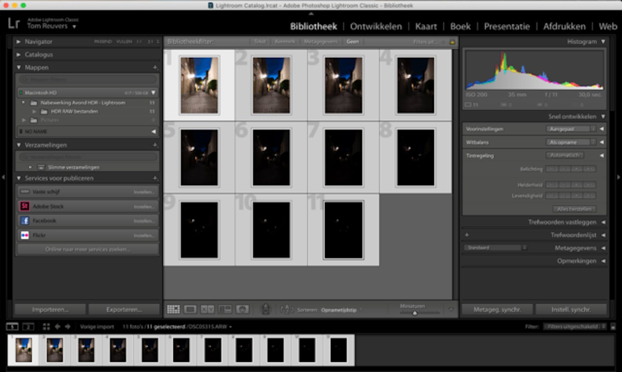This screenshot has height=372, width=622.
Task: Click the sort direction A-Z icon
Action: pos(287,309)
